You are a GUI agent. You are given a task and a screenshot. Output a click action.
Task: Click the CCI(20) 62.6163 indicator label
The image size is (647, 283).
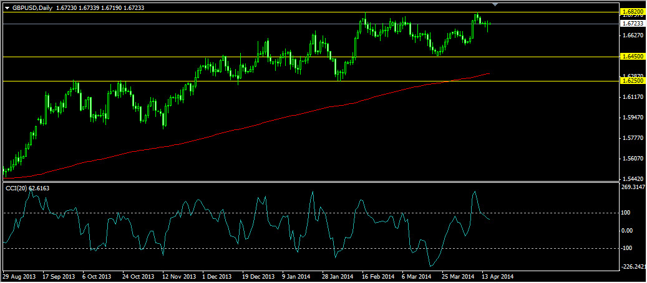tap(26, 188)
